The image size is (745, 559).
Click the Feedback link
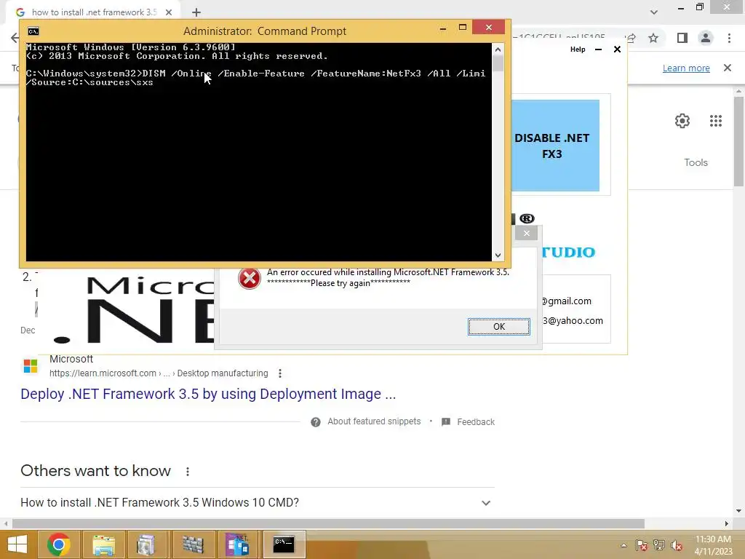click(x=476, y=422)
